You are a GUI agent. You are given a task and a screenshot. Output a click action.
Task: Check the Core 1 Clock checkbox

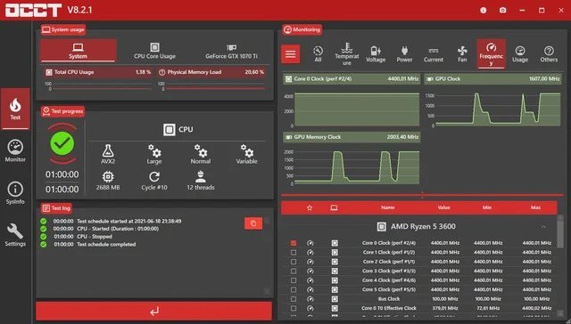pos(294,252)
